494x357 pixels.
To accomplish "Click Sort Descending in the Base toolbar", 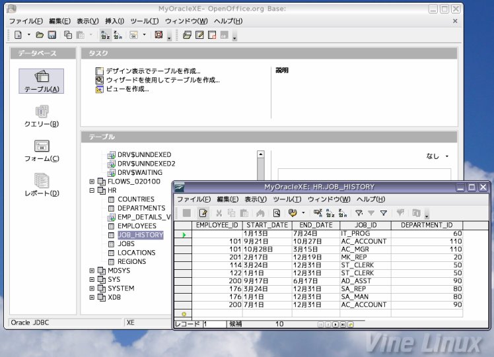I will (118, 35).
